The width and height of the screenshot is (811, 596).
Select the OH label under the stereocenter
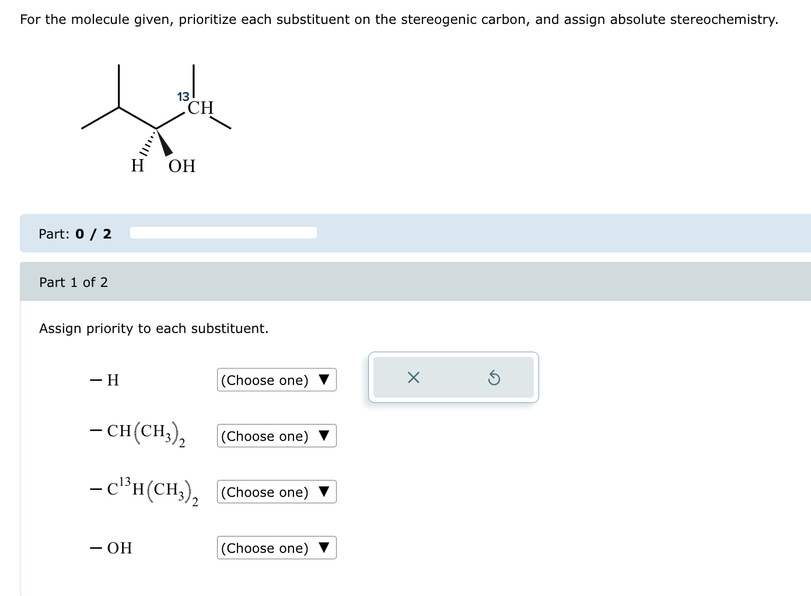[x=181, y=166]
